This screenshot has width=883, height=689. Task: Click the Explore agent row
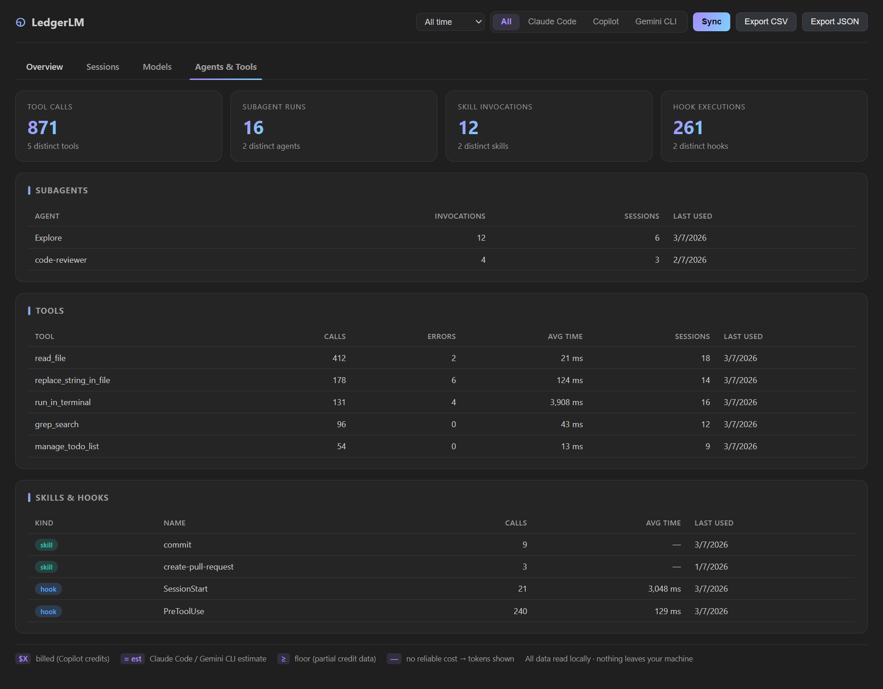[441, 238]
